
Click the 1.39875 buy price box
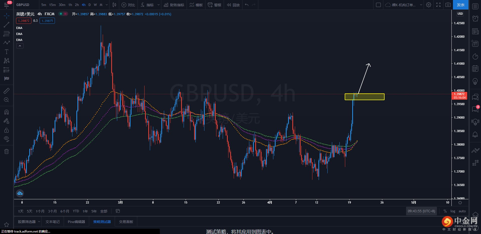(x=47, y=21)
